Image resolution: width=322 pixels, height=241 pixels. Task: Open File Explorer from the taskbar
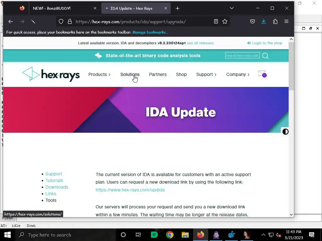coord(185,235)
